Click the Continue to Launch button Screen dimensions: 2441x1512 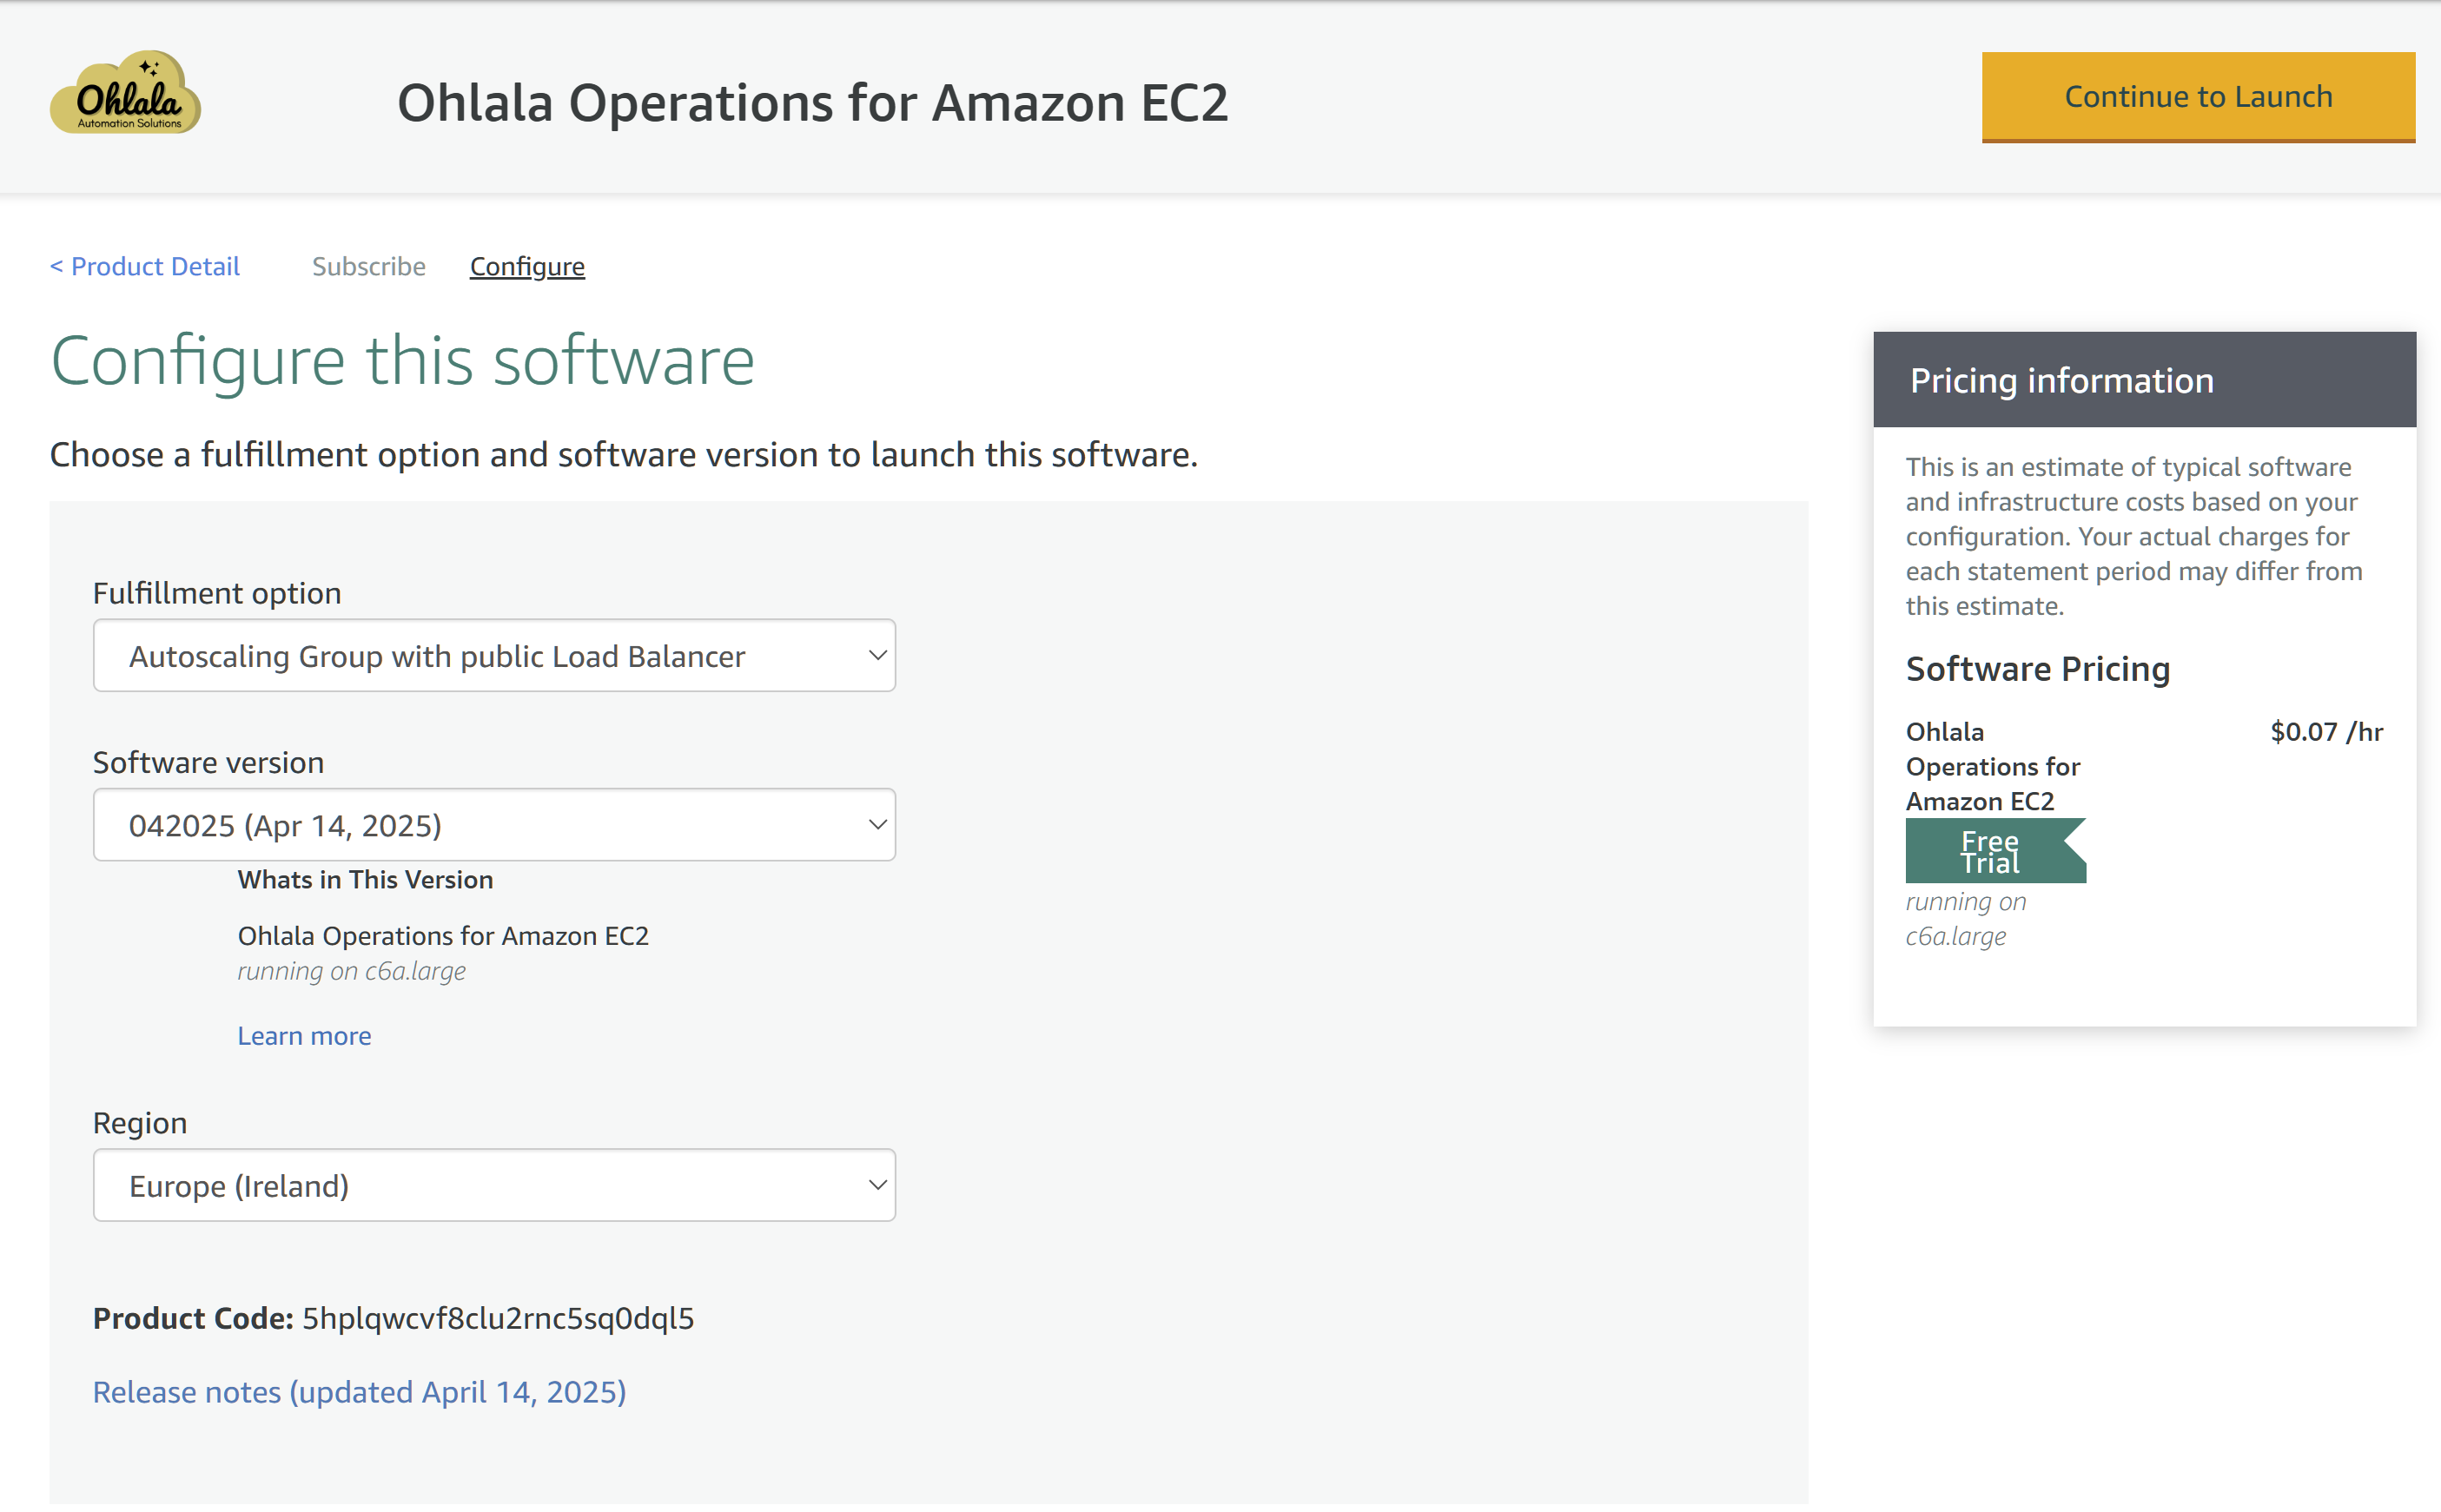pos(2198,97)
